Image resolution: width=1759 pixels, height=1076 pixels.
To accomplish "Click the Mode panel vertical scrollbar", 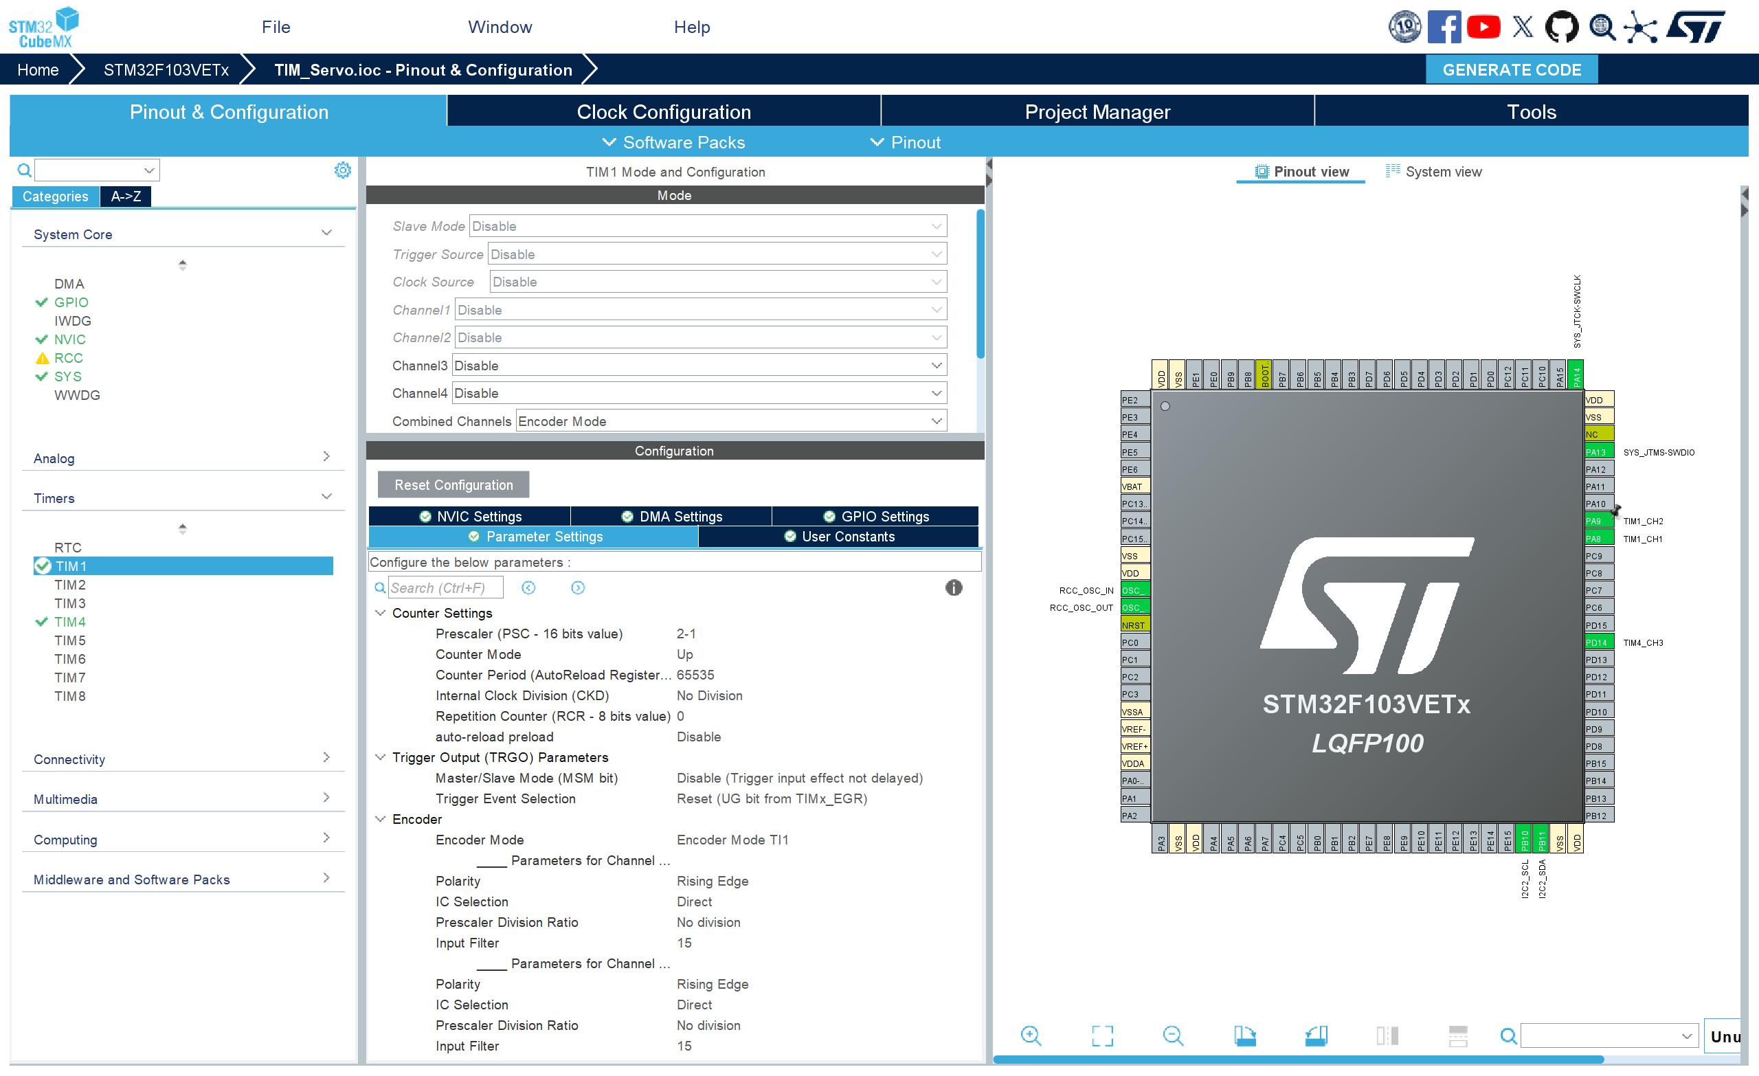I will [x=980, y=286].
